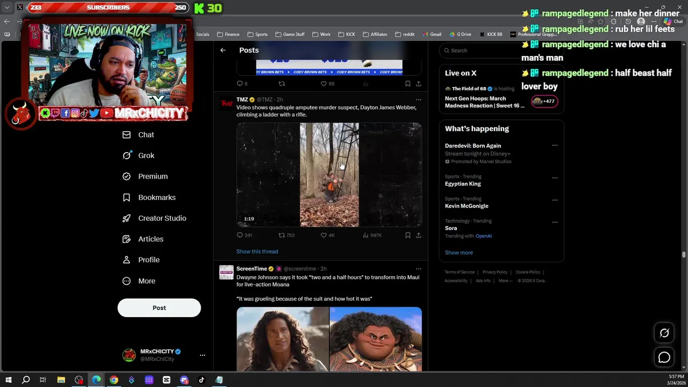Viewport: 688px width, 387px height.
Task: Open Creator Studio in the sidebar
Action: click(x=154, y=218)
